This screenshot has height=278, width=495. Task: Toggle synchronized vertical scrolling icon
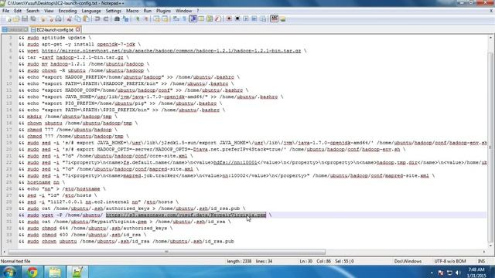pyautogui.click(x=156, y=19)
